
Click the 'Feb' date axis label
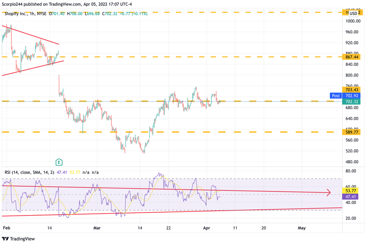6,228
